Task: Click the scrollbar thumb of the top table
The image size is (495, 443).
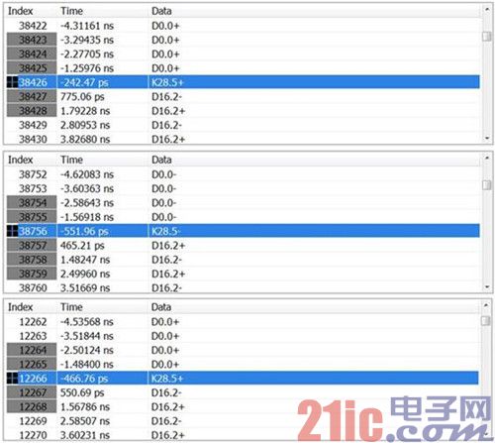Action: (487, 36)
